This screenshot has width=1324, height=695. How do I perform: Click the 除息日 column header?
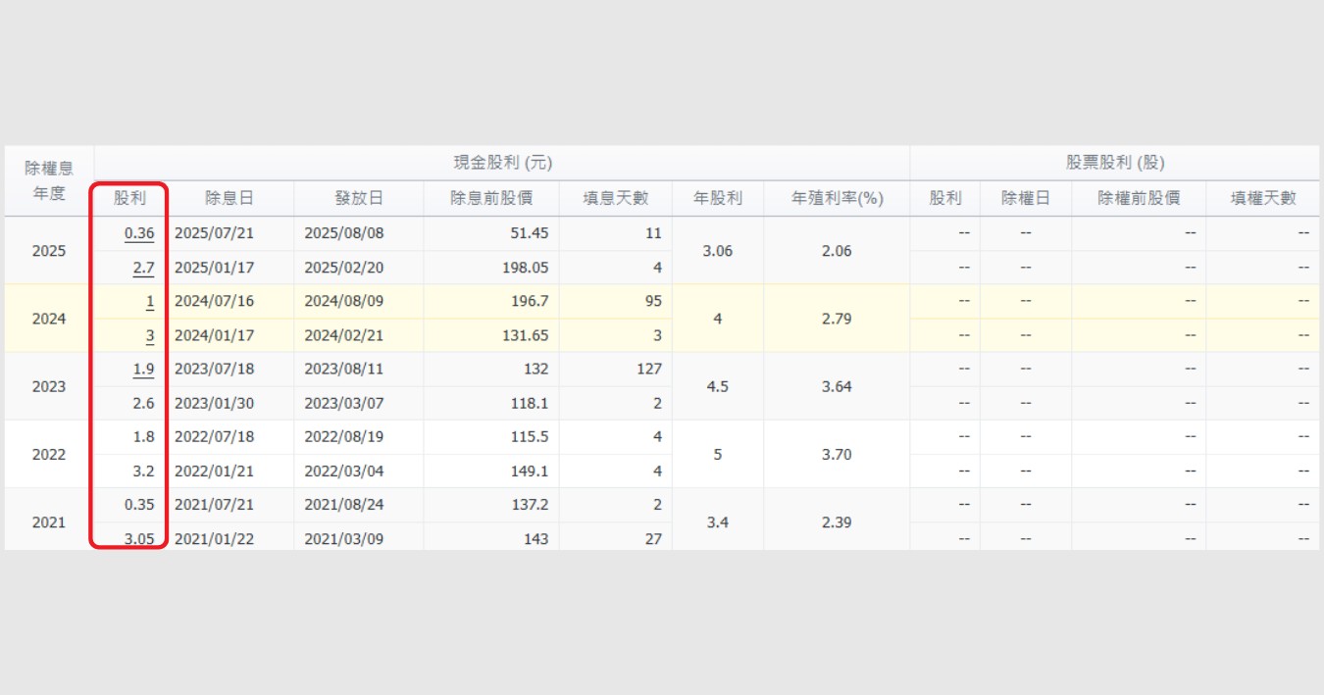[x=229, y=198]
